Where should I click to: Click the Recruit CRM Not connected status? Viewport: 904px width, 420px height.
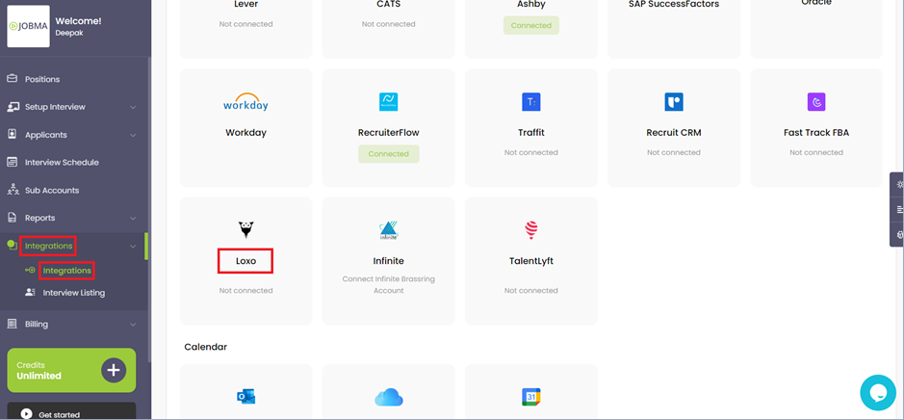click(x=673, y=152)
